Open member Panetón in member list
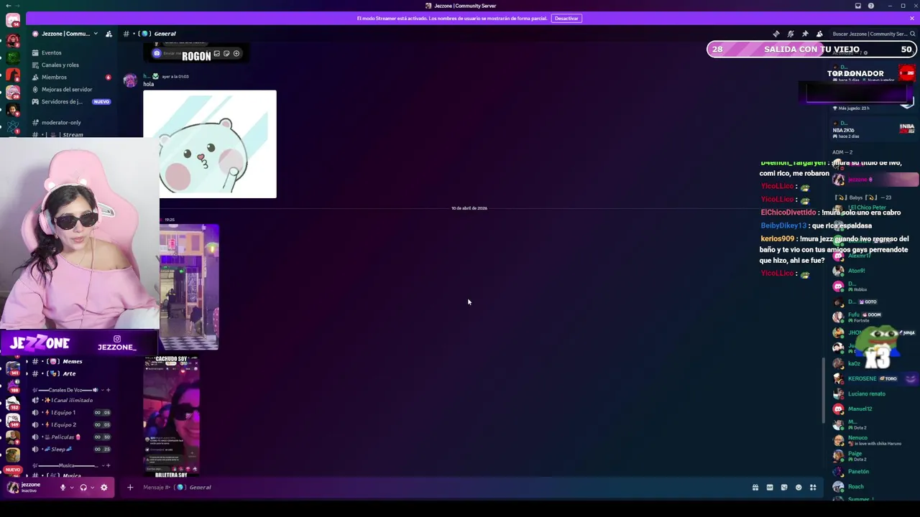Viewport: 920px width, 517px height. coord(873,472)
